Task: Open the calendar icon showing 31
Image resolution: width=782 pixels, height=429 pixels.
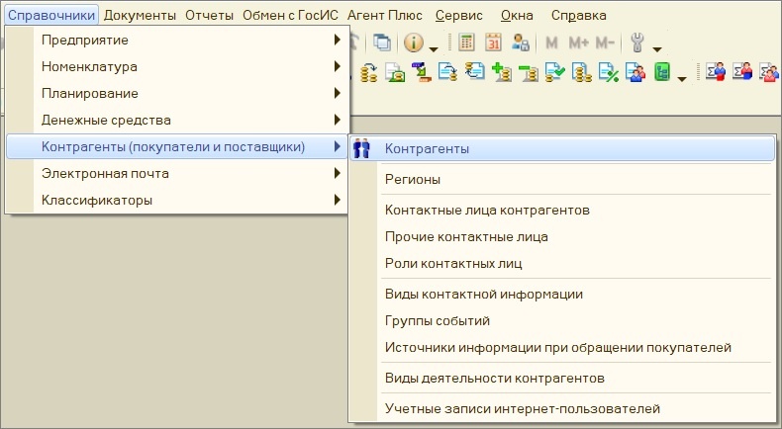Action: [493, 43]
